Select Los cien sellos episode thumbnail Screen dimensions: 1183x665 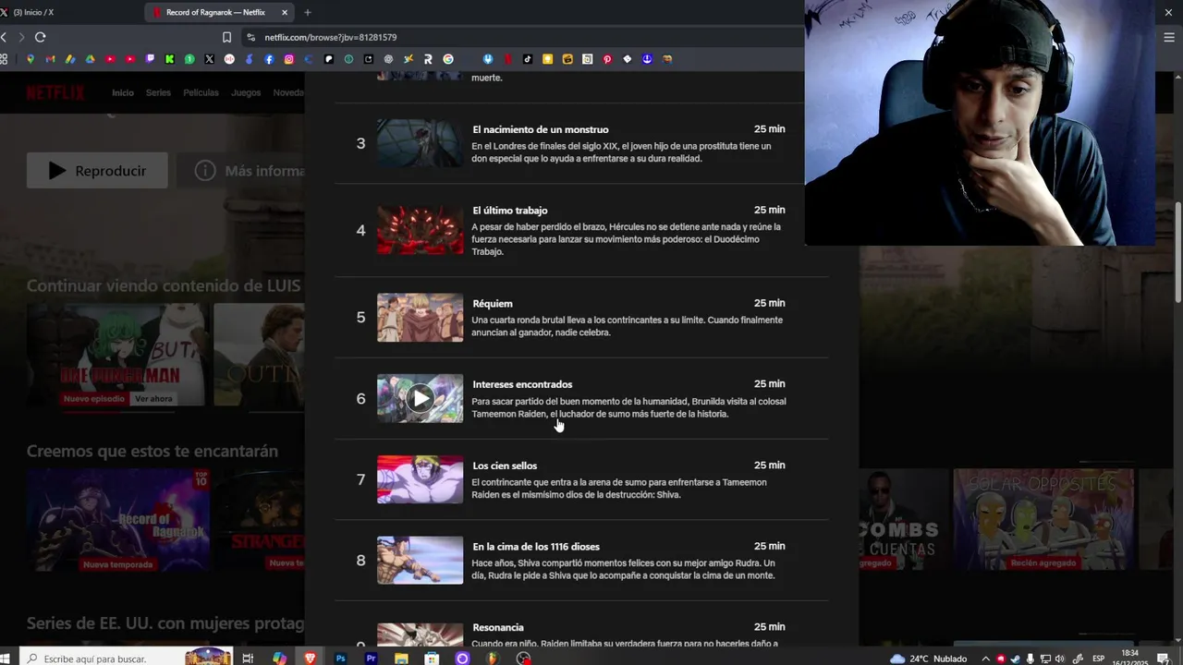tap(421, 479)
